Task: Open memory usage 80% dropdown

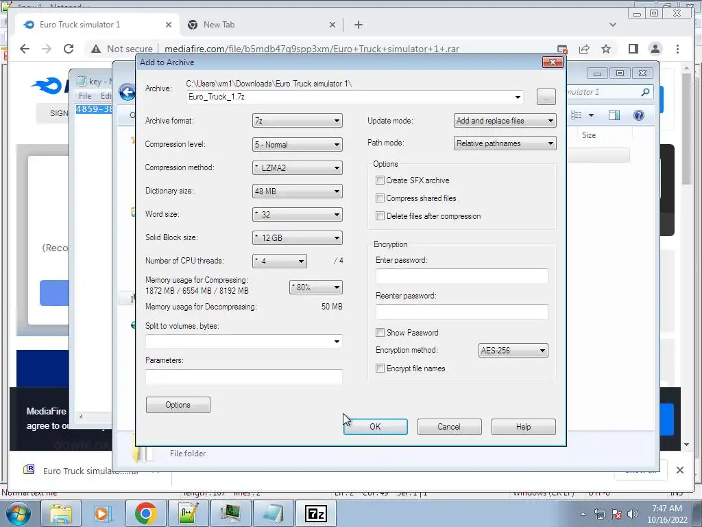Action: pos(315,288)
